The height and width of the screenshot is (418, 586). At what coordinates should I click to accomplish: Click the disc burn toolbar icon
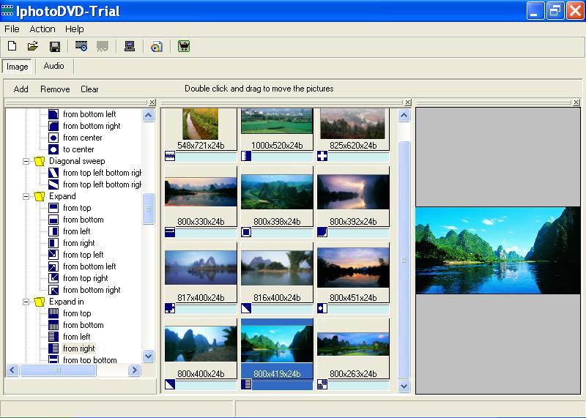click(156, 46)
